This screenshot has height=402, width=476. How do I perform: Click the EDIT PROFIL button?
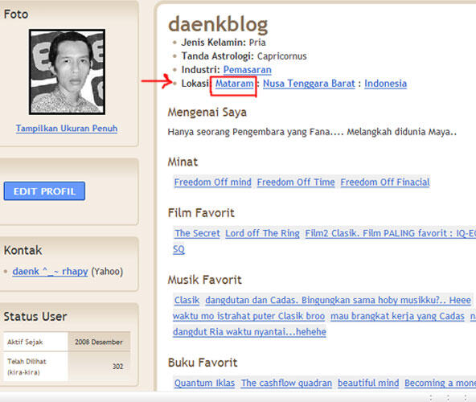44,191
